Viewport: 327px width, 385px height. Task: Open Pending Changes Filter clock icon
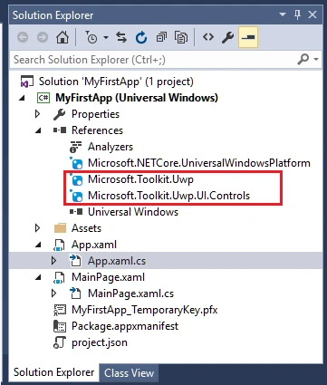[x=91, y=37]
